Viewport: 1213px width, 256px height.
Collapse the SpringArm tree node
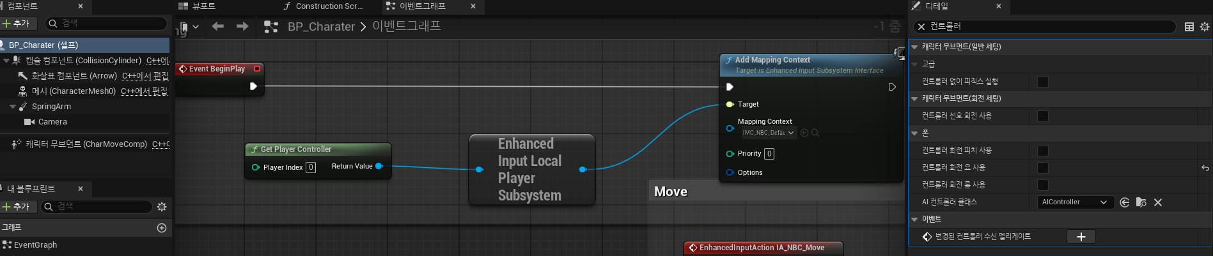pos(13,107)
